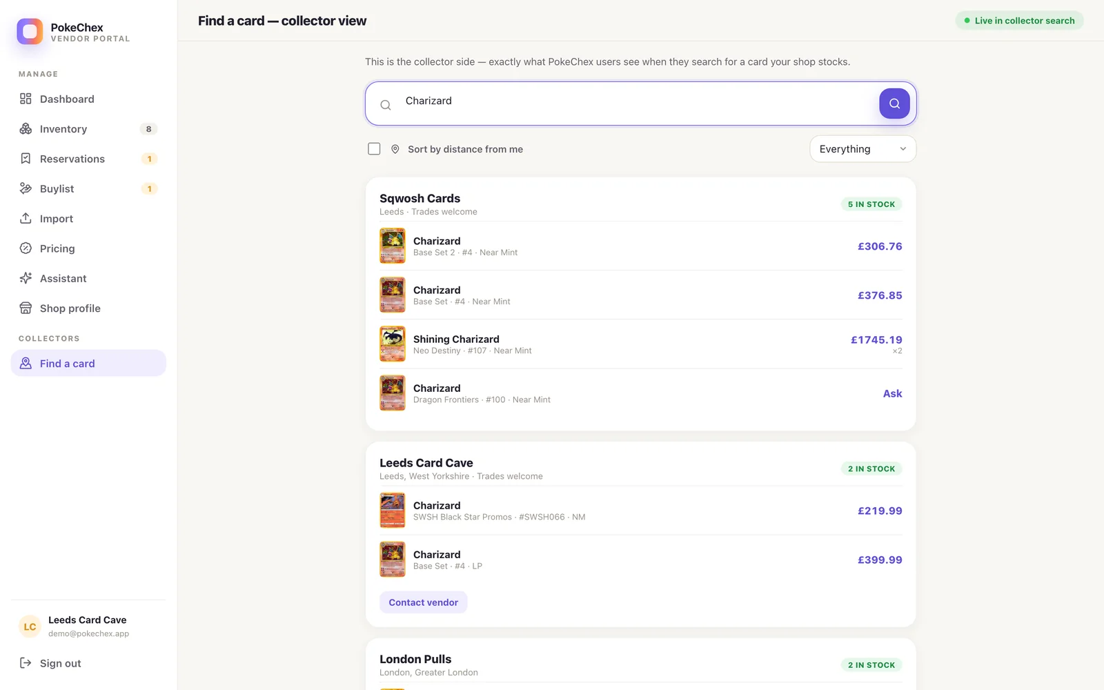Open the Assistant page

(88, 278)
